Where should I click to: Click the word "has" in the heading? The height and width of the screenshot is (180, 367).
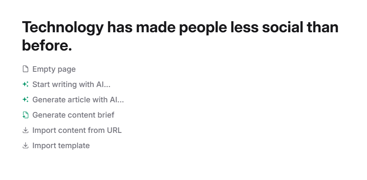click(x=120, y=28)
